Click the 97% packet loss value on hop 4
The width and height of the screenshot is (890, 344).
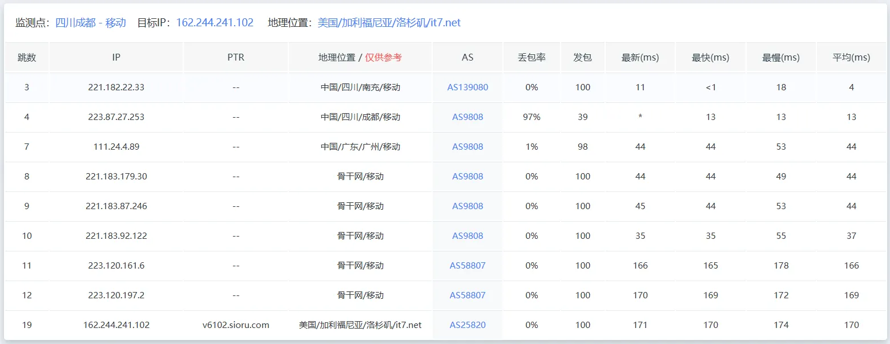tap(530, 117)
